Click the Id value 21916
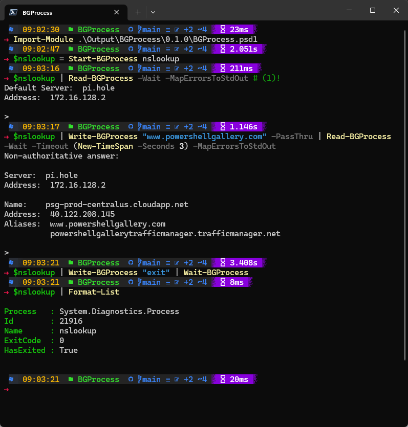 (x=71, y=321)
